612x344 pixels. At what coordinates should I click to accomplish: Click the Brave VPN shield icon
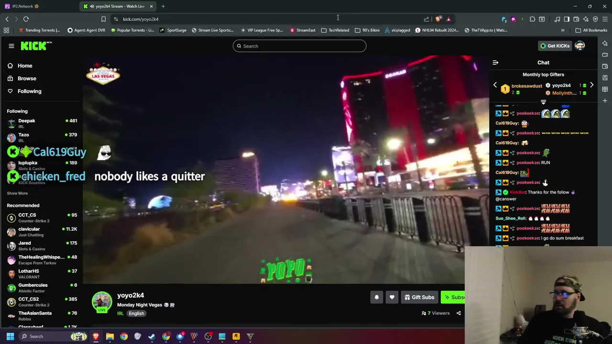(595, 19)
